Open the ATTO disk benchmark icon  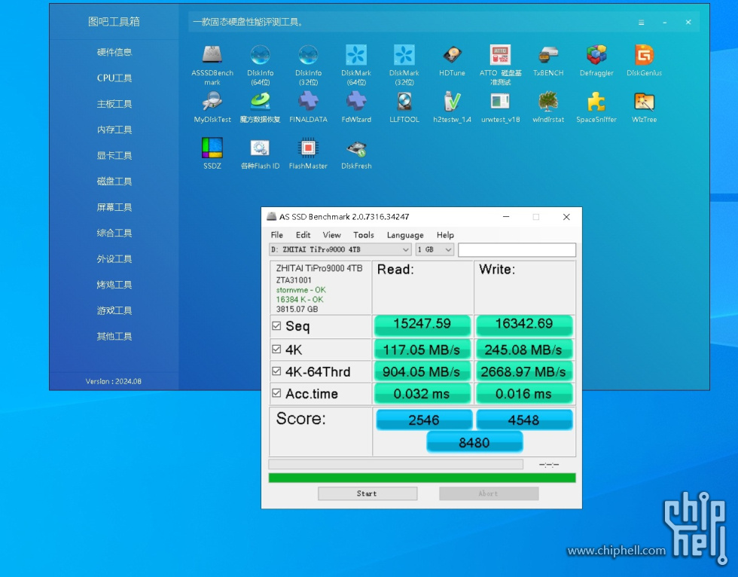coord(500,55)
